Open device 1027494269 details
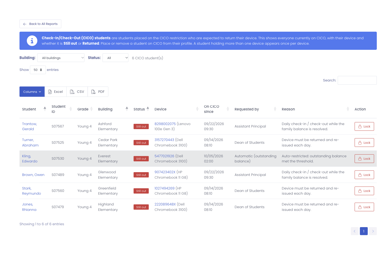Viewport: 386px width, 255px height. pos(165,188)
